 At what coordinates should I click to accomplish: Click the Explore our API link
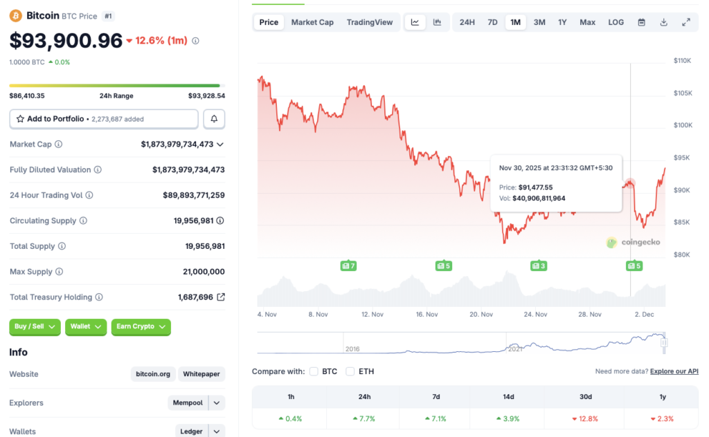674,371
